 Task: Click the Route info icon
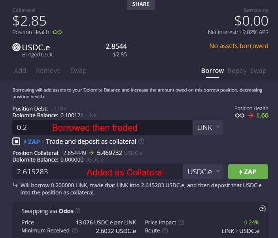click(x=165, y=231)
